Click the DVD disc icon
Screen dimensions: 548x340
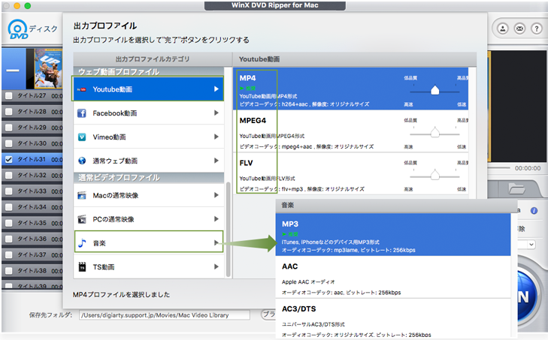(17, 29)
